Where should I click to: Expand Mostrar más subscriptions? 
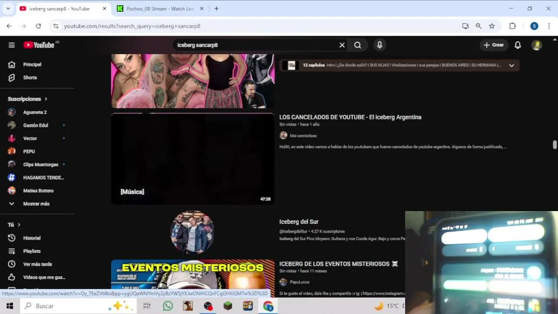coord(36,204)
